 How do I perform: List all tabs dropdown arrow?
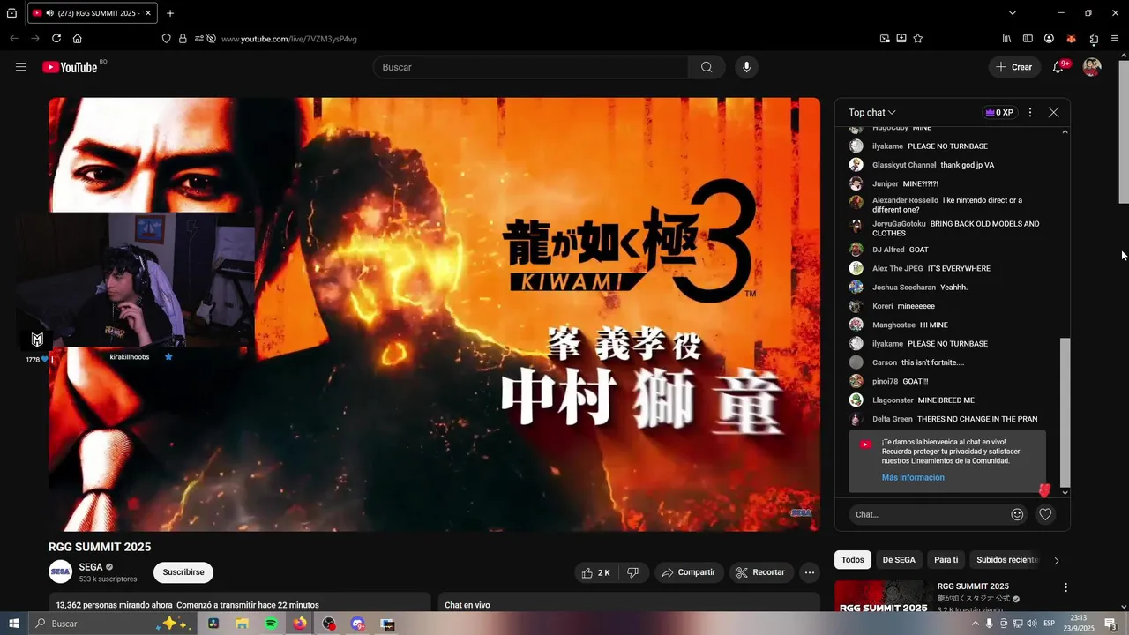(x=1013, y=13)
